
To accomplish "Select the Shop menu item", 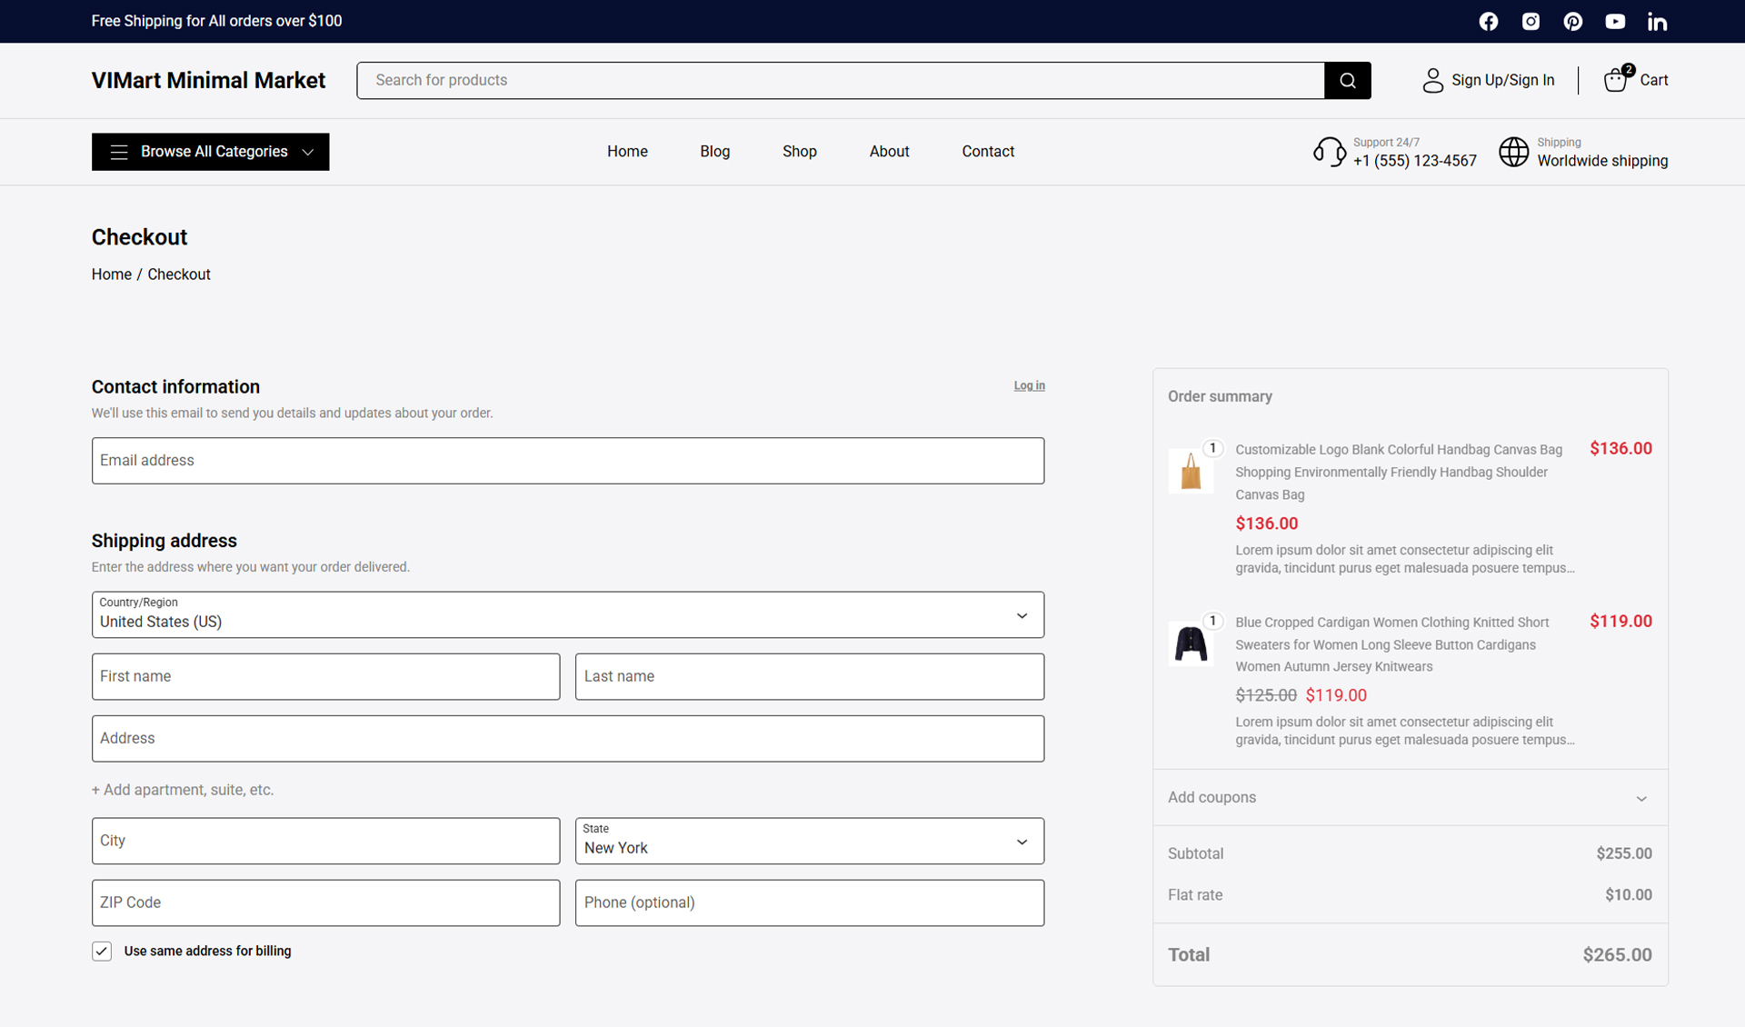I will pos(799,151).
